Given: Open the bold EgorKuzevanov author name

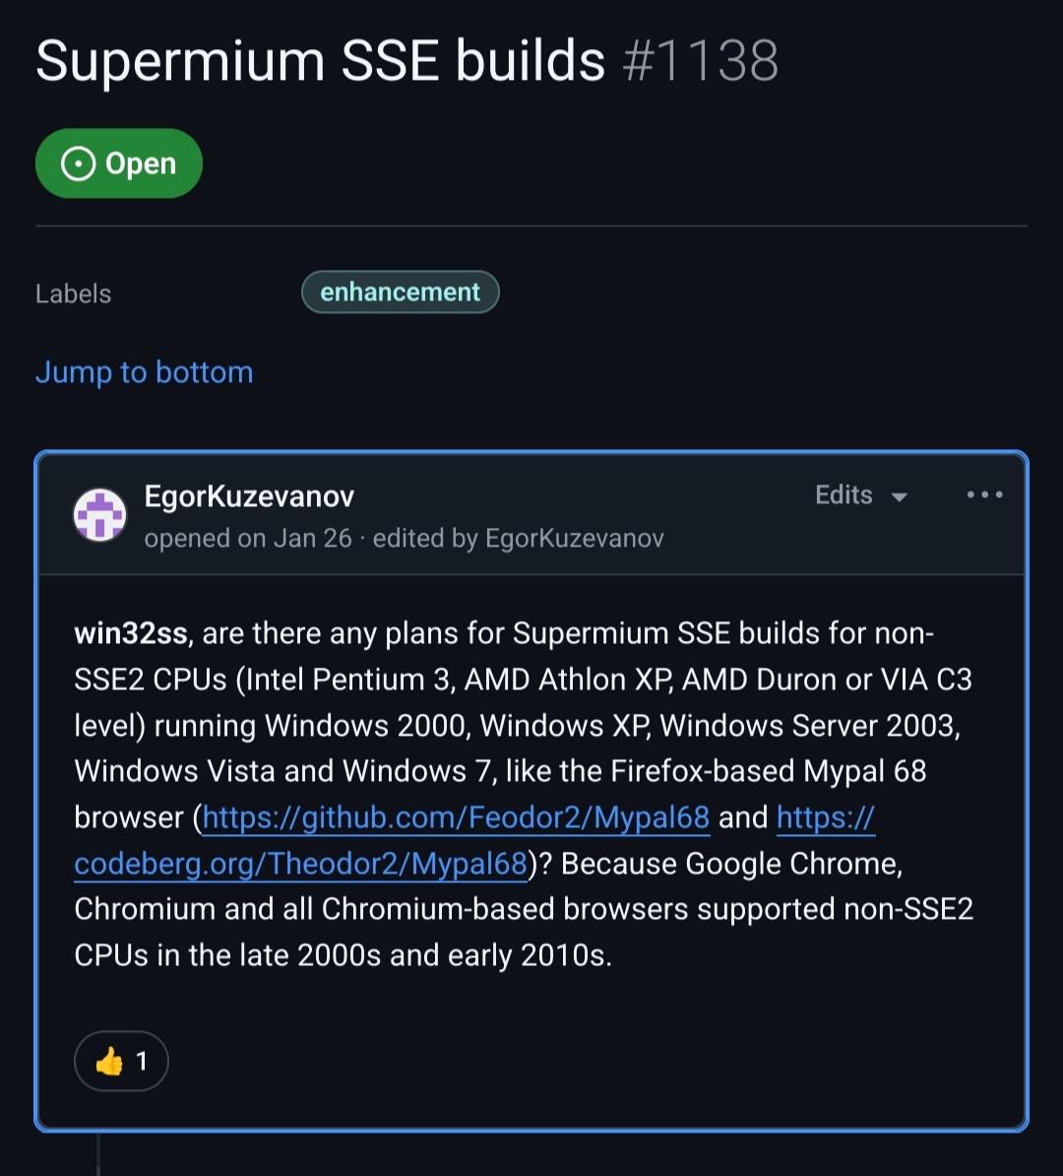Looking at the screenshot, I should [249, 496].
